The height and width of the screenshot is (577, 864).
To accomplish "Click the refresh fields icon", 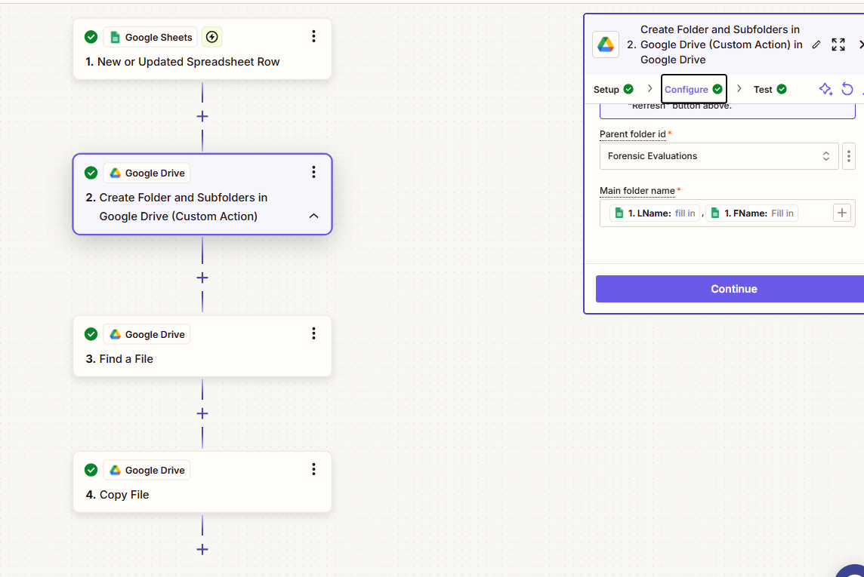I will click(x=847, y=89).
